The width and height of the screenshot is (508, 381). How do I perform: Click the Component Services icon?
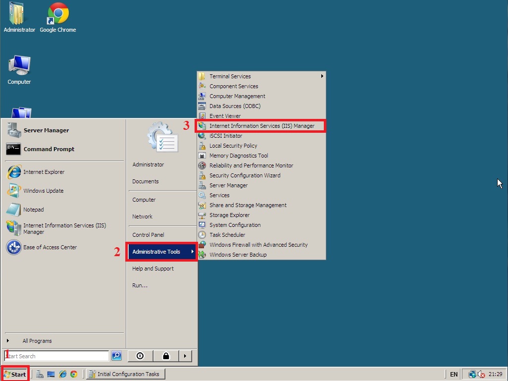(202, 86)
